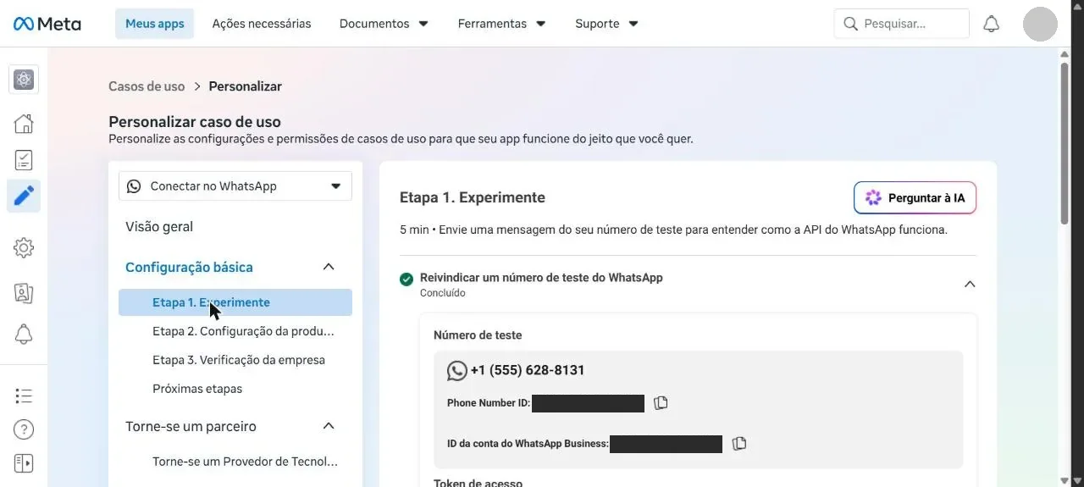This screenshot has height=487, width=1084.
Task: Click the page vertical scrollbar
Action: 1065,144
